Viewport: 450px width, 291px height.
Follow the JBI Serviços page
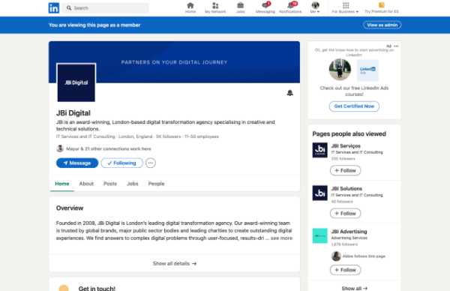pos(346,170)
